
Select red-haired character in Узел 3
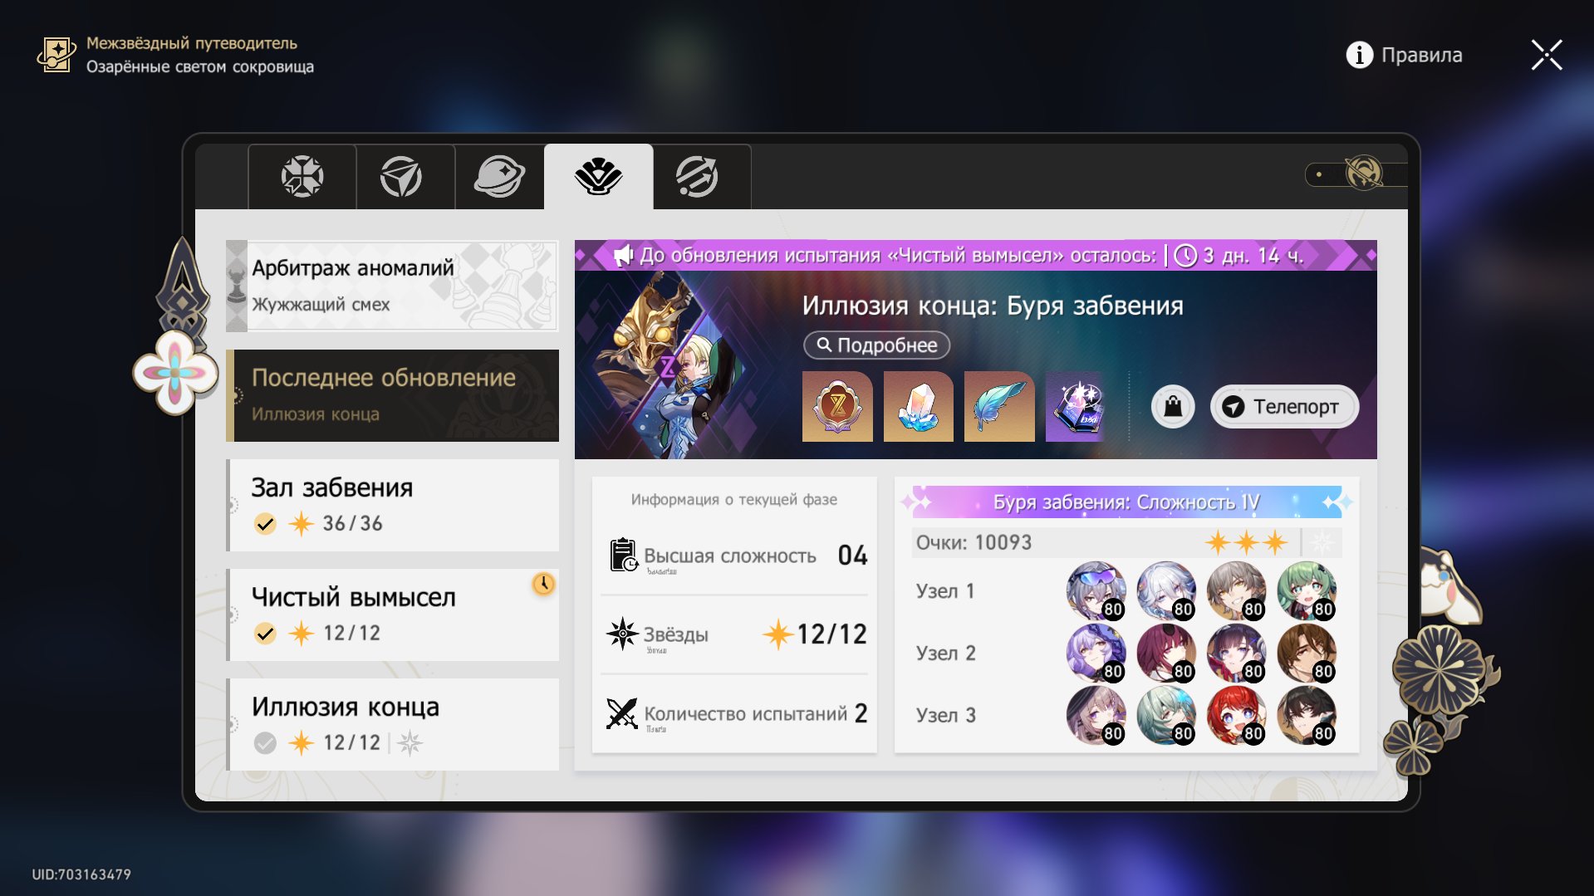[x=1236, y=716]
